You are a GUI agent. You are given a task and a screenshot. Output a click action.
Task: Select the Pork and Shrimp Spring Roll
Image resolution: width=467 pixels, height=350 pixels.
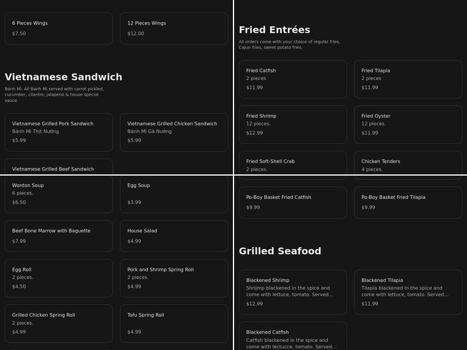pos(173,278)
